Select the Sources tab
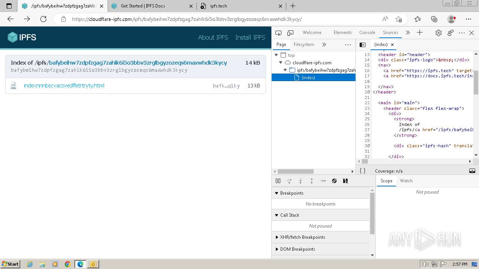The width and height of the screenshot is (479, 269). pyautogui.click(x=390, y=33)
